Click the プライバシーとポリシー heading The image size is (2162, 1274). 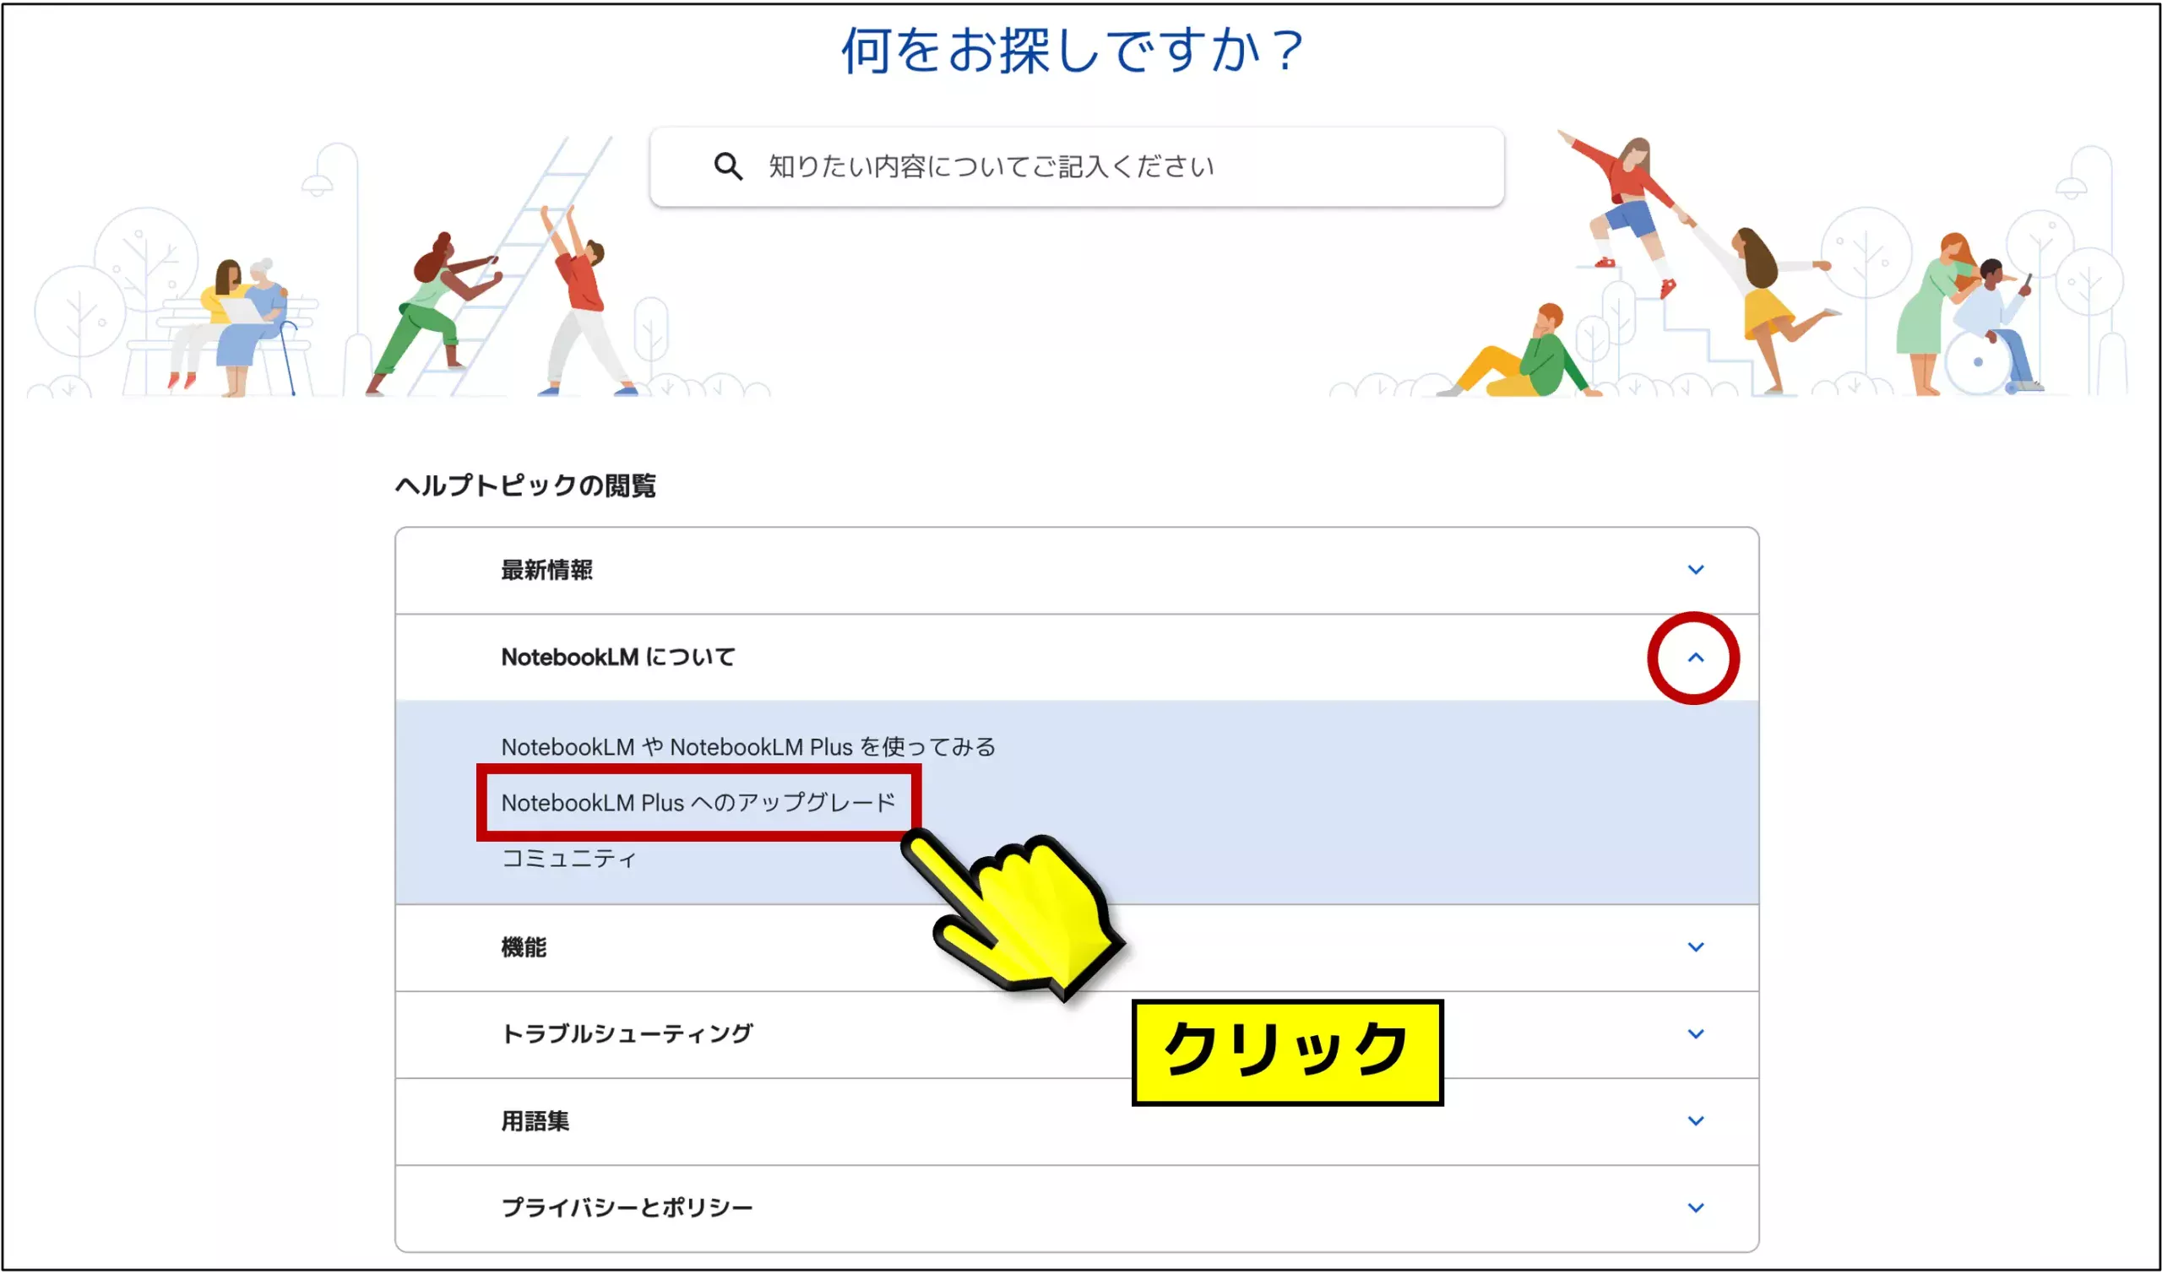pyautogui.click(x=627, y=1207)
